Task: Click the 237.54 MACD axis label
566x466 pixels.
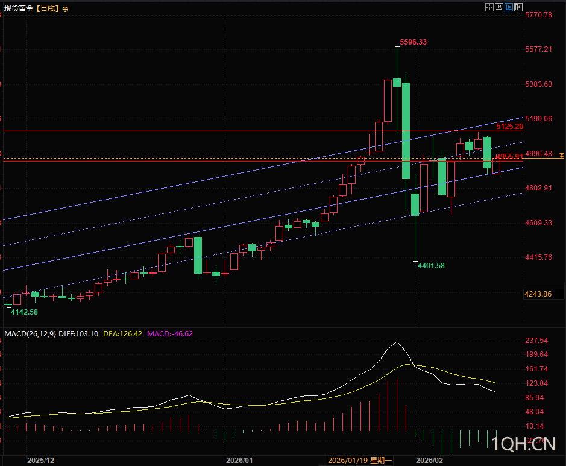Action: click(x=536, y=341)
